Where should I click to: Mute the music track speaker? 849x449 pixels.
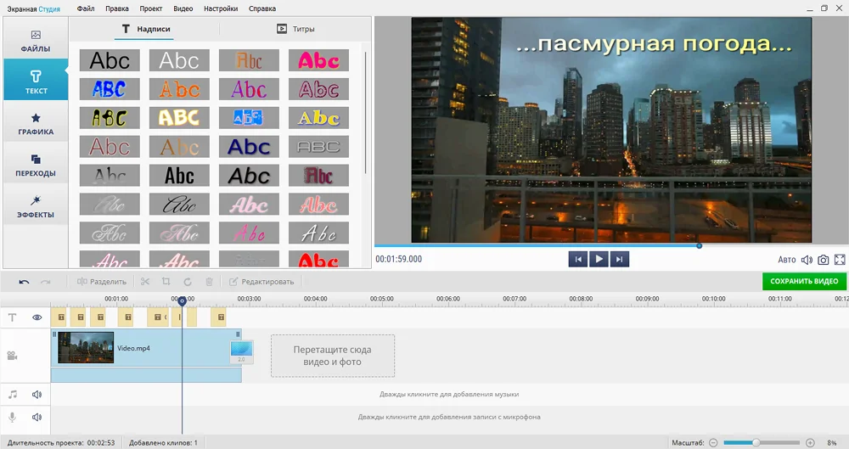click(37, 395)
